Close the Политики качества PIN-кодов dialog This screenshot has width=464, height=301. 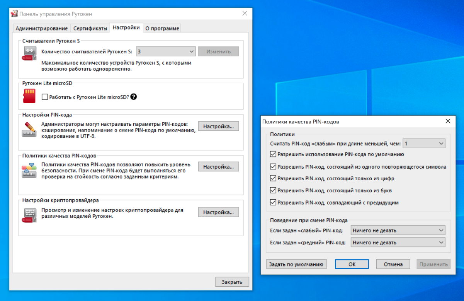point(448,121)
